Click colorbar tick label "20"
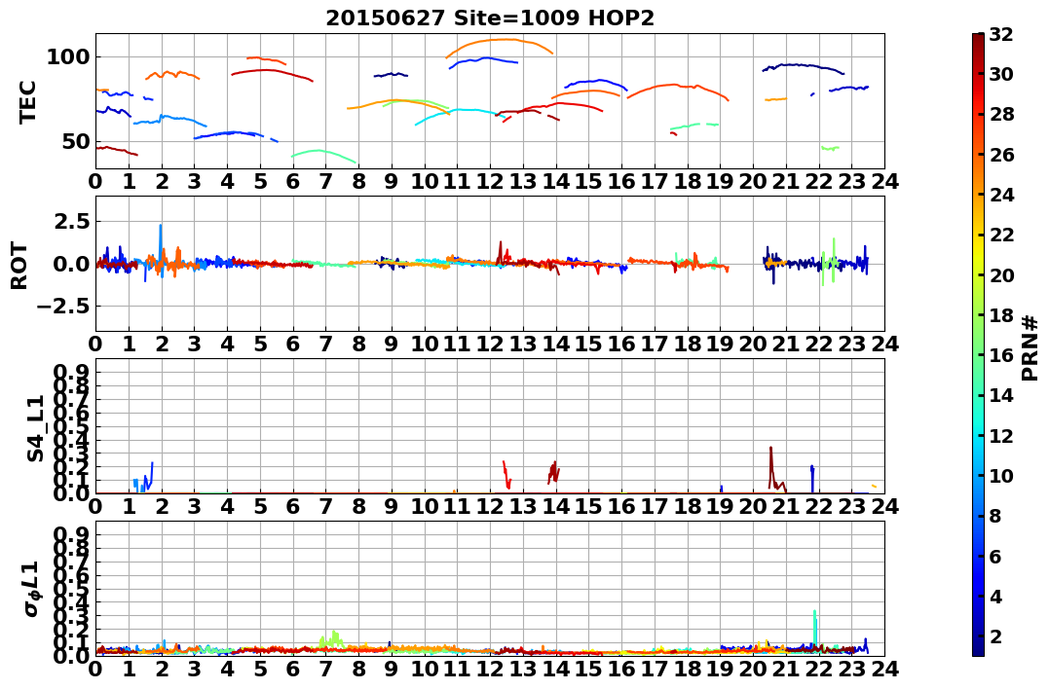Image resolution: width=1049 pixels, height=690 pixels. [1001, 274]
